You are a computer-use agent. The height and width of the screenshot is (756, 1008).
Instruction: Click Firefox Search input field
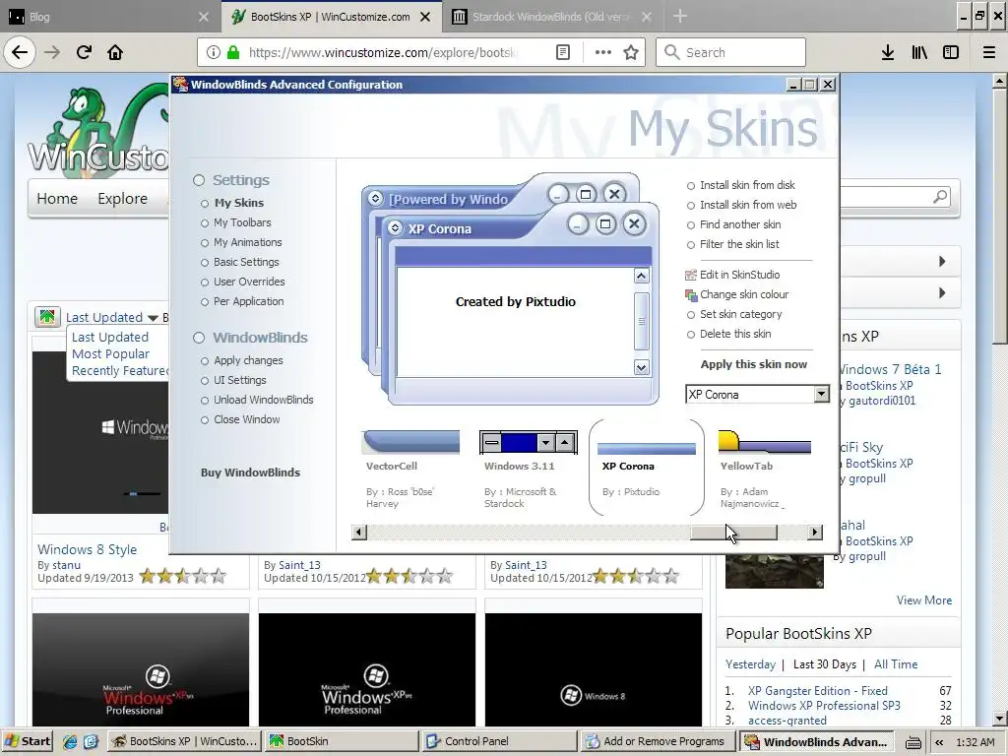click(730, 52)
